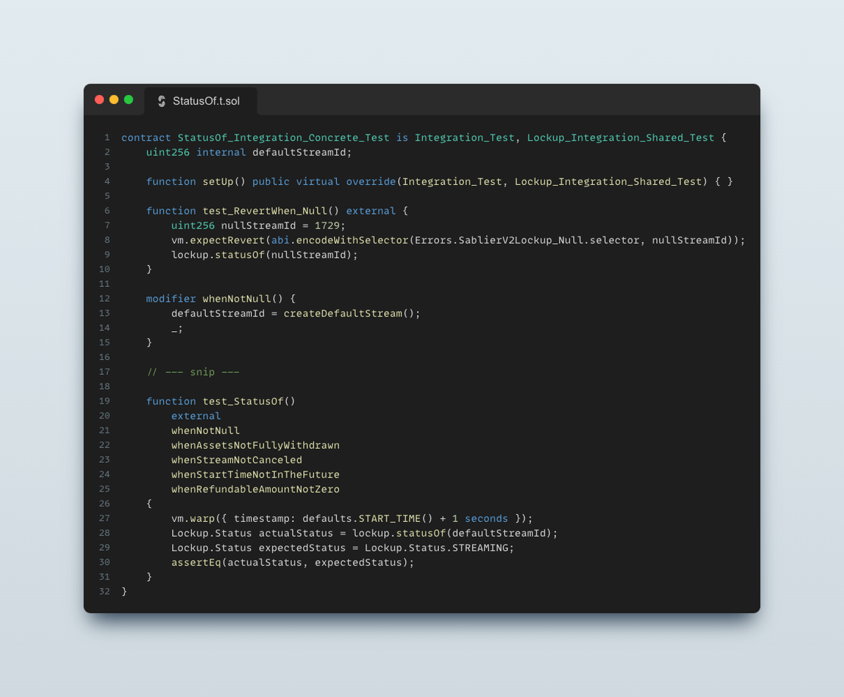Select the StatusOf.t.sol tab label
The image size is (844, 697).
point(206,101)
